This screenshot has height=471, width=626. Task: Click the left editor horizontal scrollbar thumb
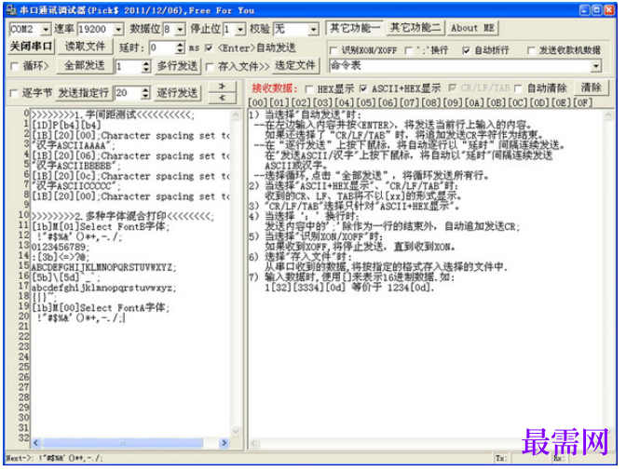tap(123, 443)
